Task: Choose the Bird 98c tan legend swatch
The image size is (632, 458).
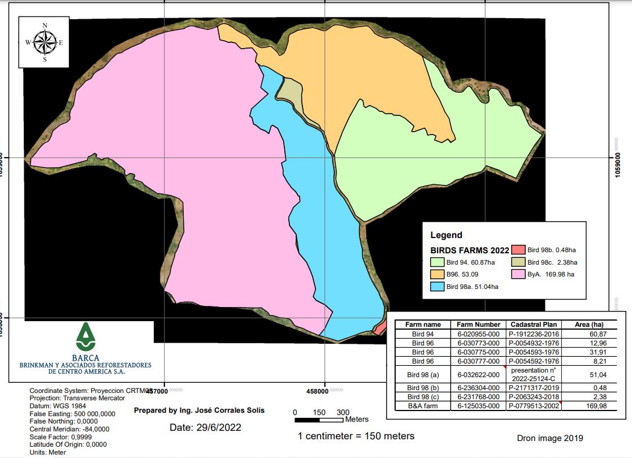Action: pyautogui.click(x=518, y=262)
